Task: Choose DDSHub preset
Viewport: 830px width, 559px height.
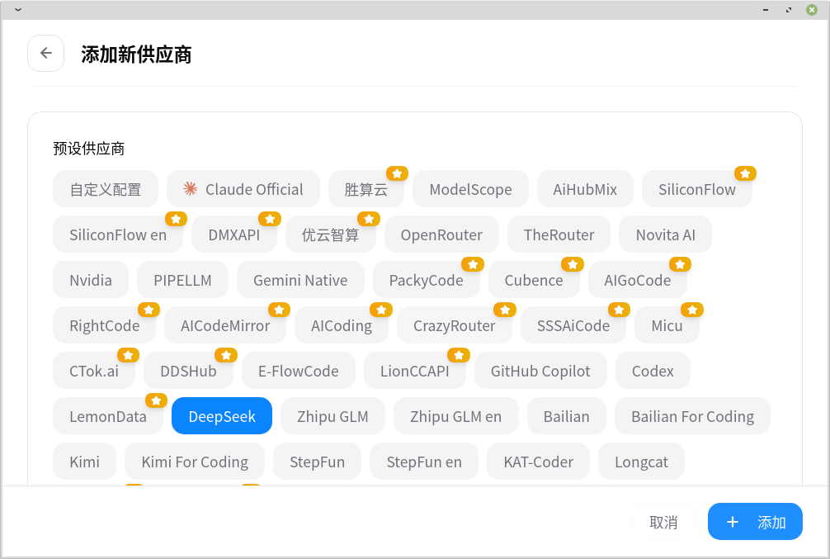Action: pos(188,371)
